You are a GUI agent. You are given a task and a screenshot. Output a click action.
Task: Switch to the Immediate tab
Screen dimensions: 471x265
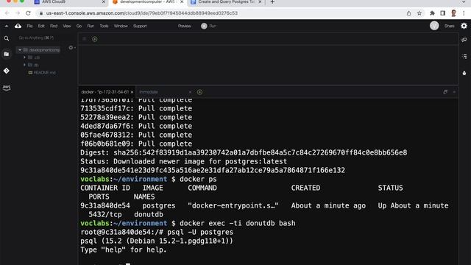149,92
